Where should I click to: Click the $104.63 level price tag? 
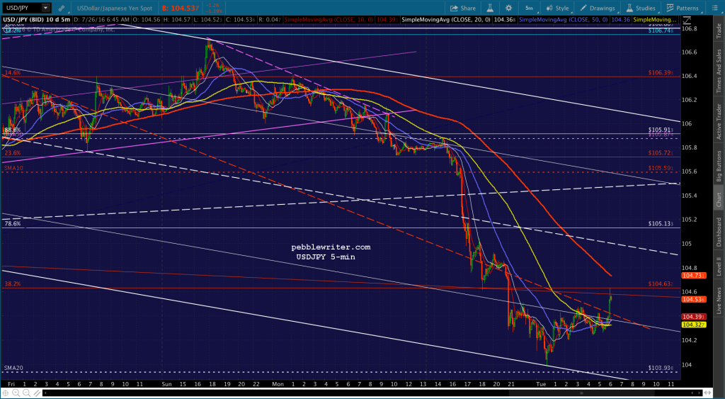coord(661,284)
